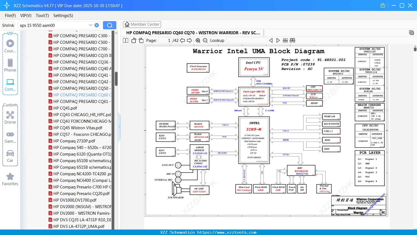Click the blue search button
Screen dimensions: 417x235
pyautogui.click(x=110, y=25)
